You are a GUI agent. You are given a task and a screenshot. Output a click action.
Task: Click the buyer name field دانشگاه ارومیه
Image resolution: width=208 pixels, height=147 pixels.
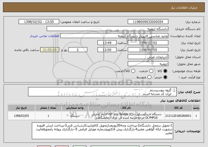(x=108, y=29)
